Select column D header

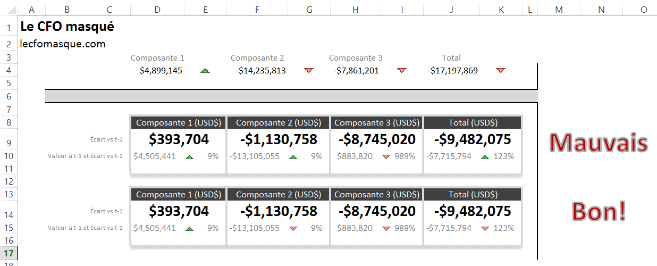(157, 9)
